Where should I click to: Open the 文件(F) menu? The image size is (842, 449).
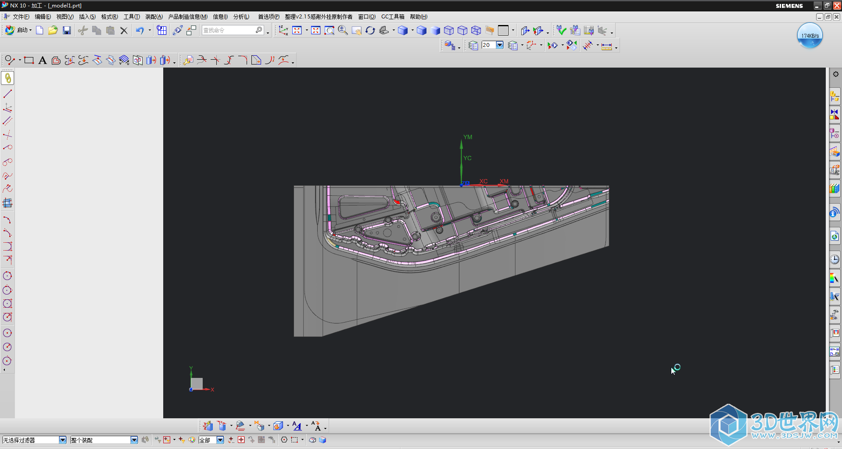(21, 17)
